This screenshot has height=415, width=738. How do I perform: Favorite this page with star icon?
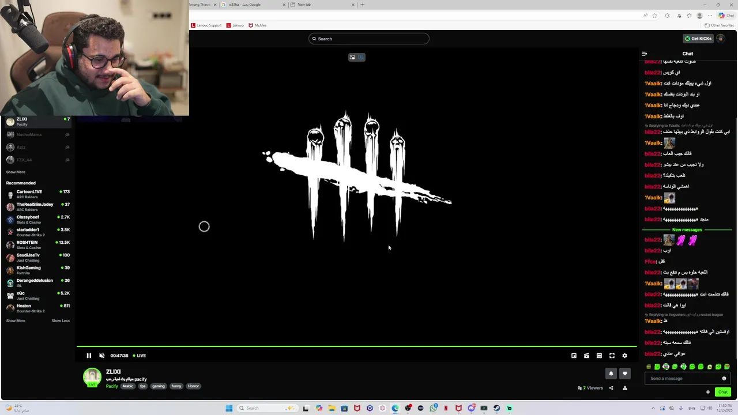pos(654,16)
